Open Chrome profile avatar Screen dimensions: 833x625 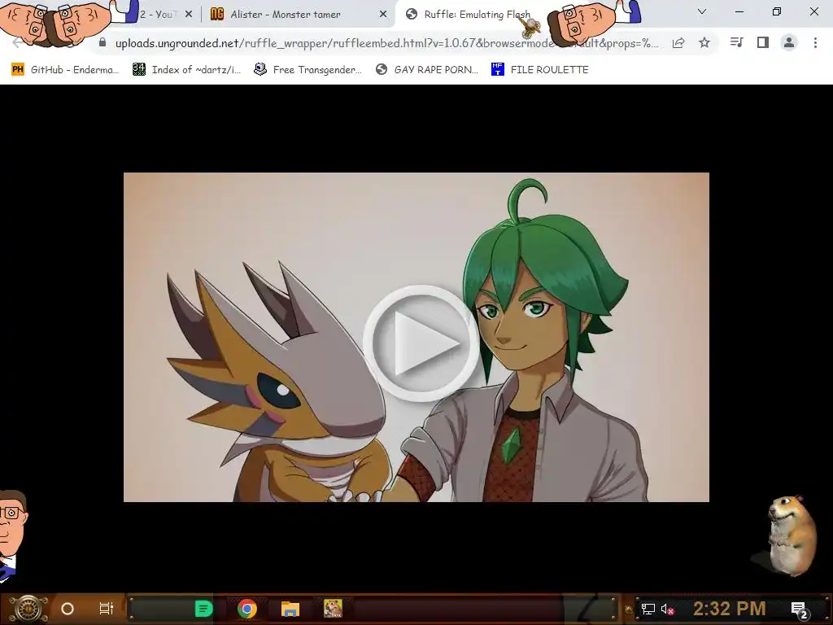pyautogui.click(x=789, y=42)
